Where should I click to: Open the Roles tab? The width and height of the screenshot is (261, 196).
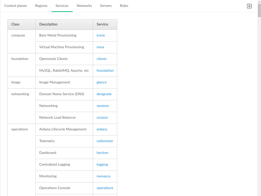[x=124, y=6]
